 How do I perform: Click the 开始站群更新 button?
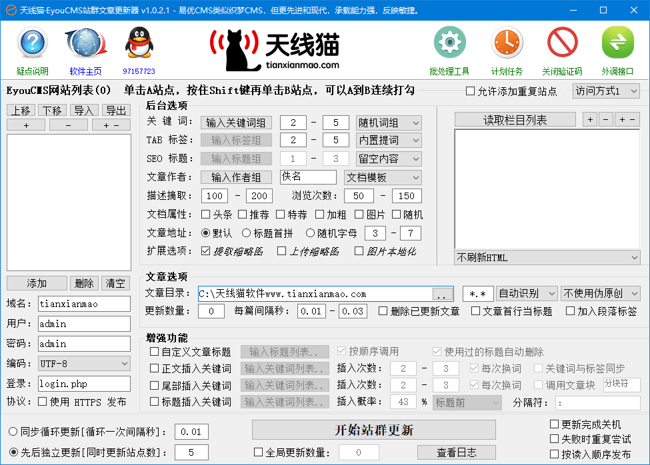click(x=374, y=430)
